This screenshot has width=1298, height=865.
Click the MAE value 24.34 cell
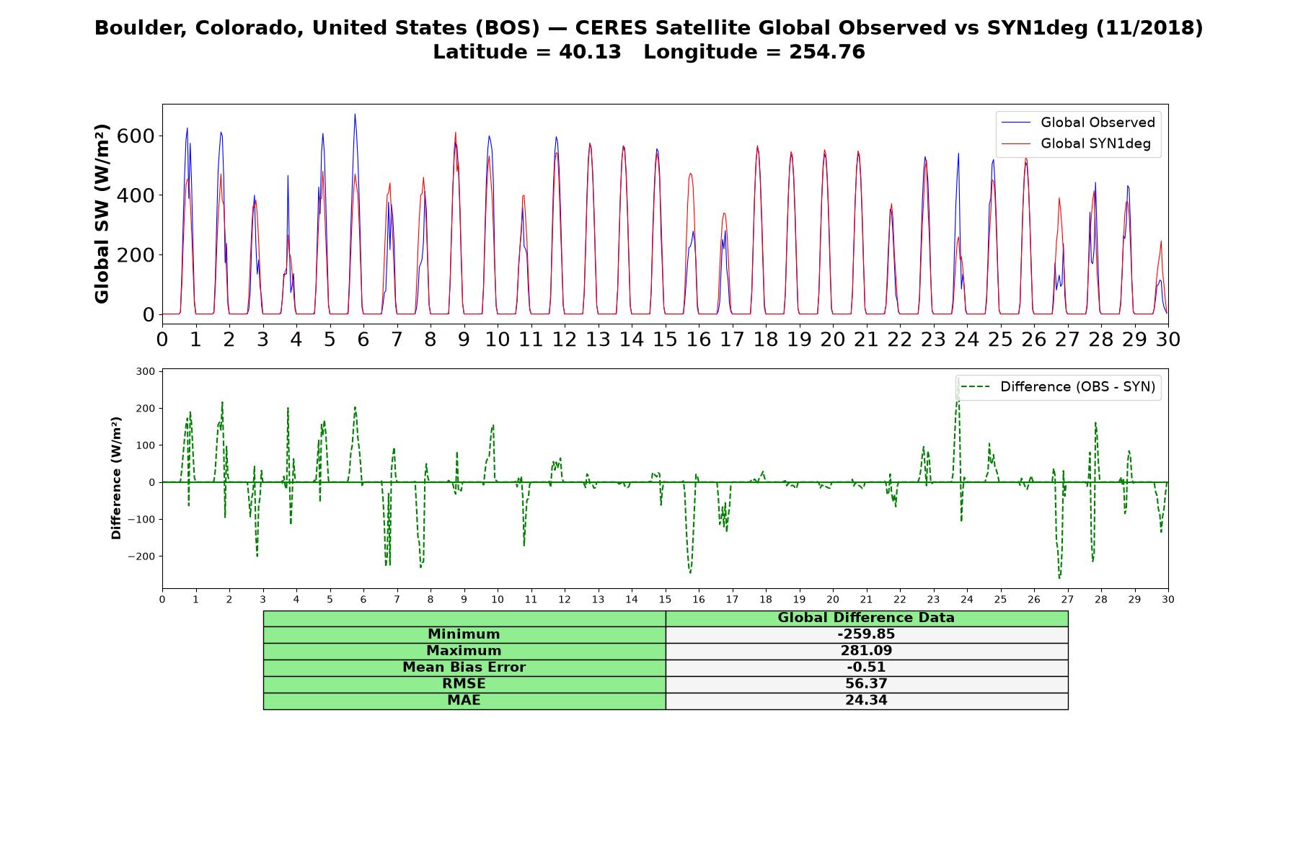pyautogui.click(x=866, y=701)
